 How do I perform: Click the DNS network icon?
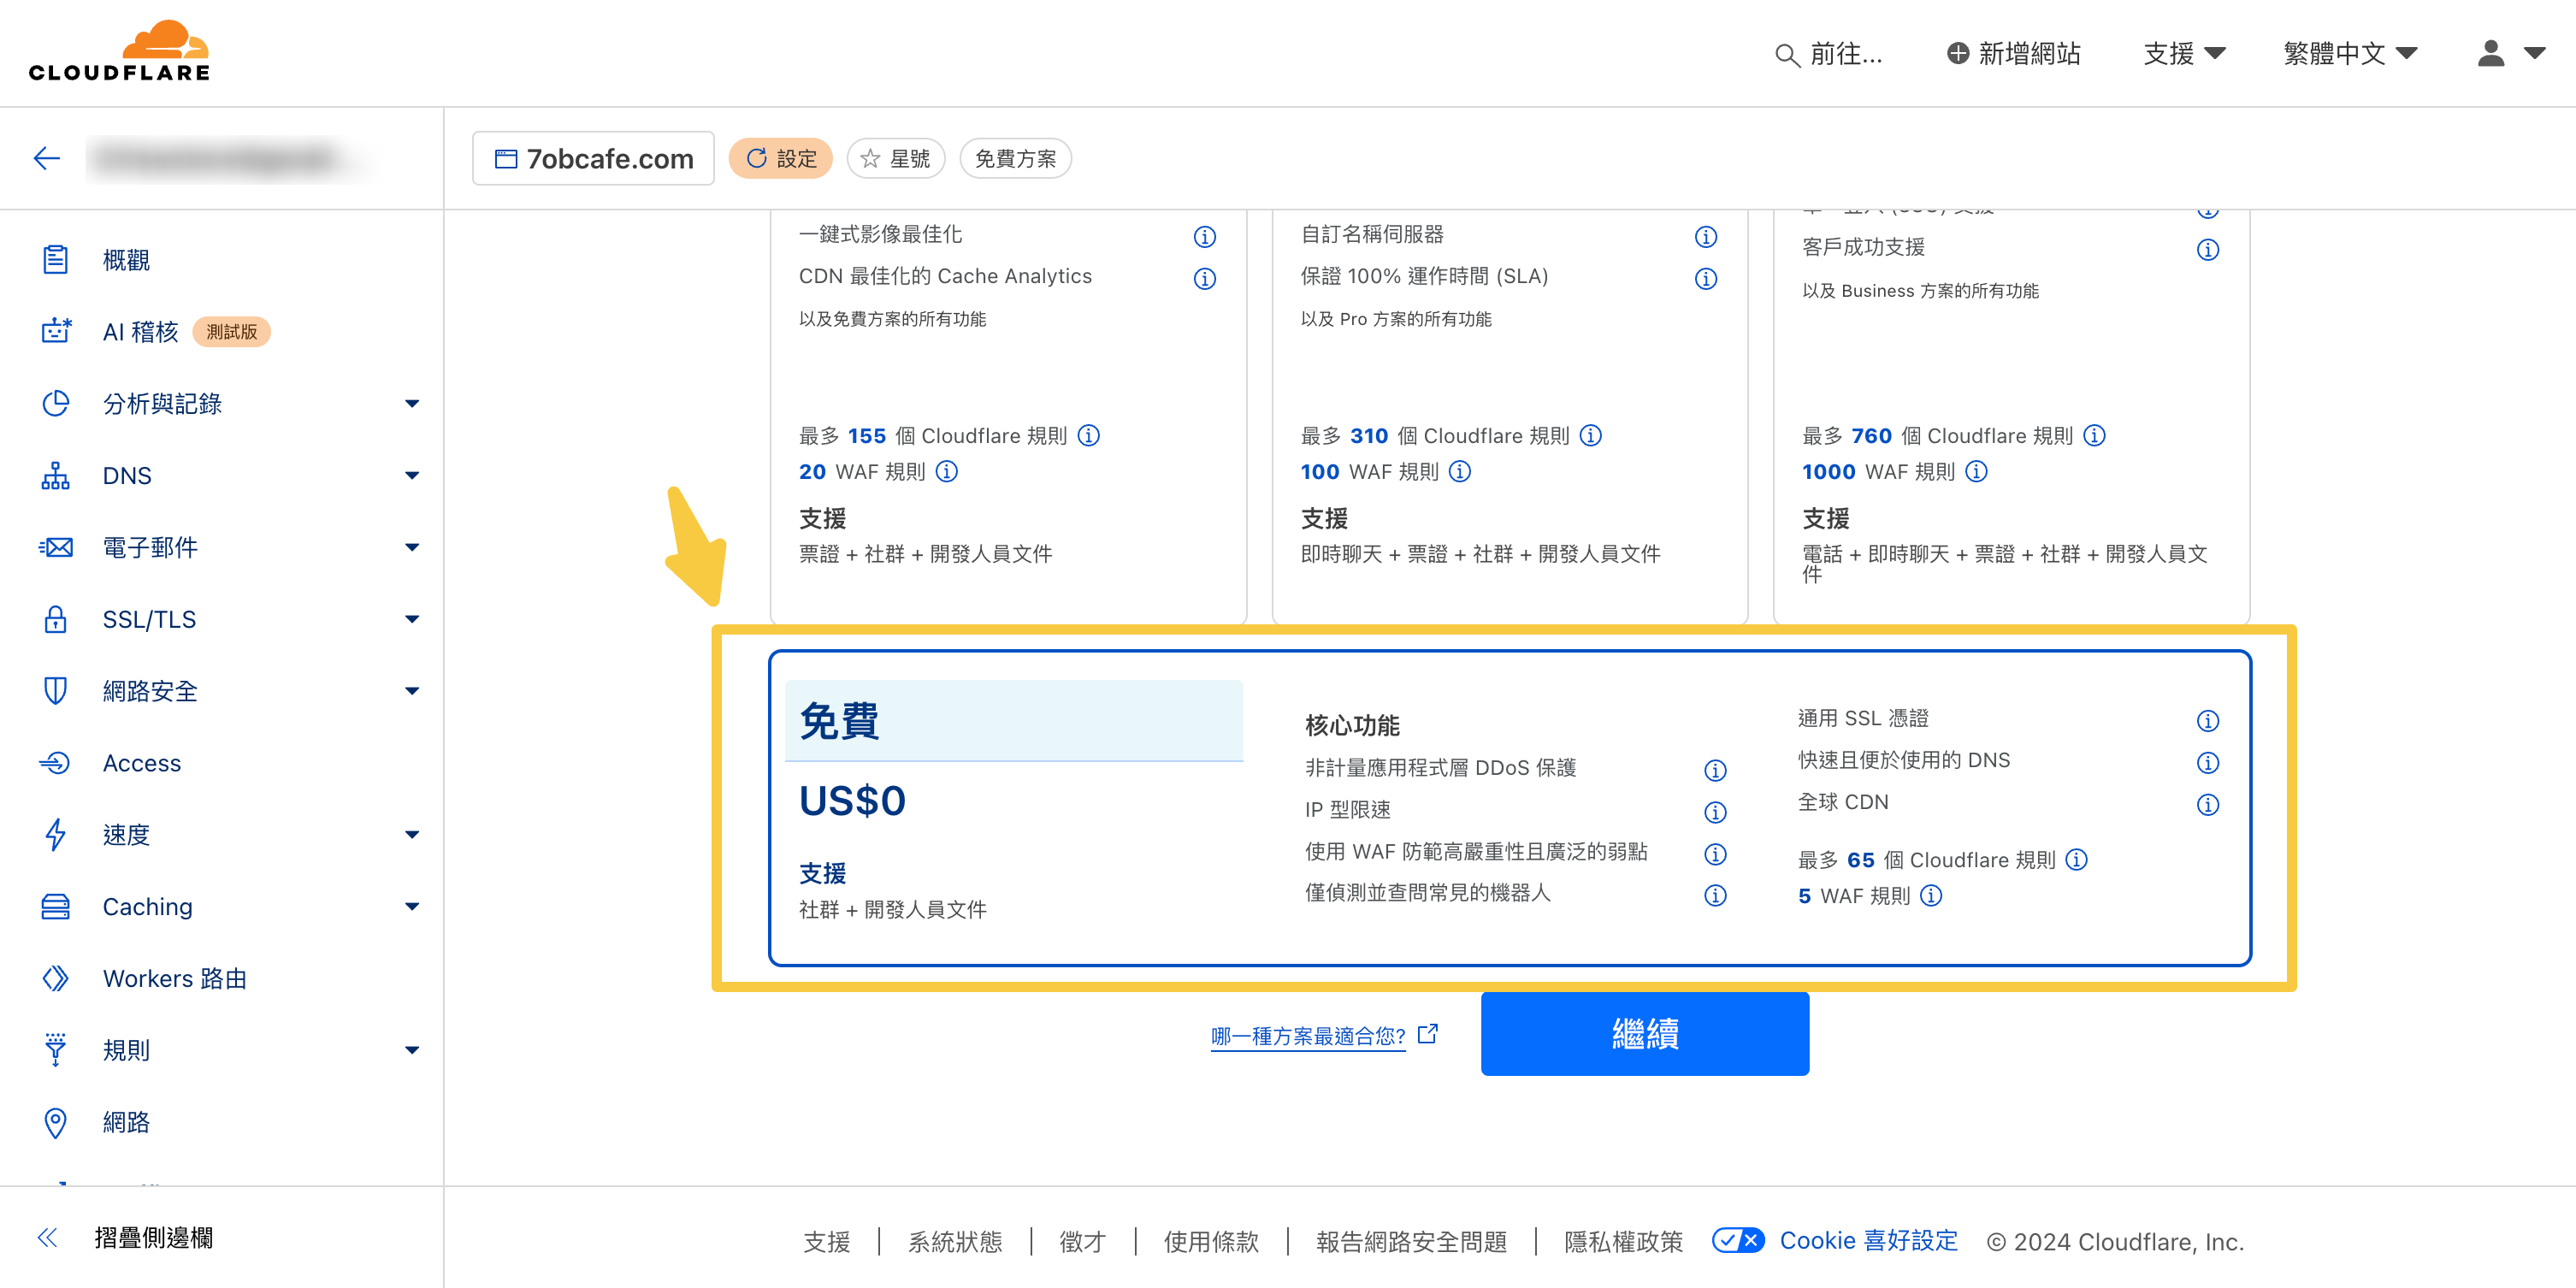56,475
